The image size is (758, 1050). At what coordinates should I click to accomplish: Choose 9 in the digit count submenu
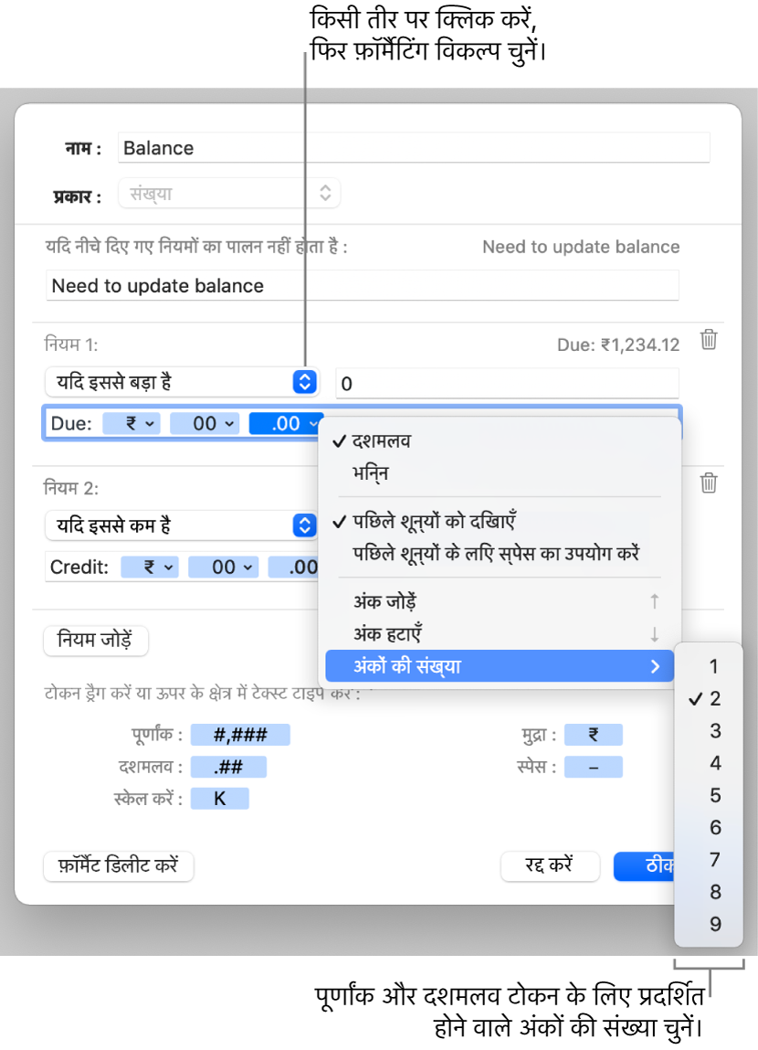point(709,924)
